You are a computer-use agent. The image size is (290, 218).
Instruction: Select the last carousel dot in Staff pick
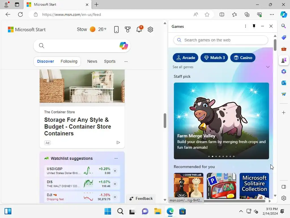(234, 156)
